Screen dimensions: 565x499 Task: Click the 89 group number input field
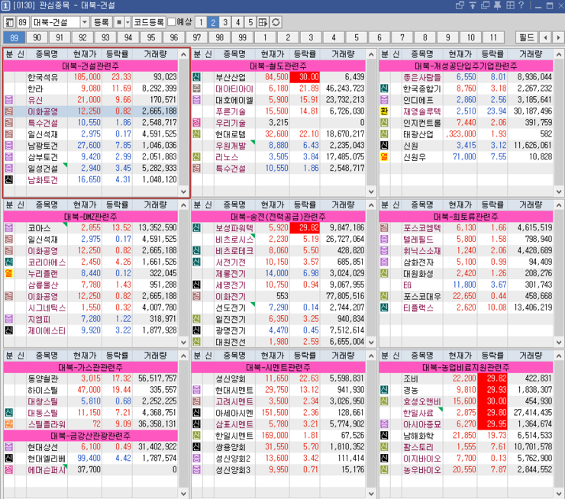[x=23, y=22]
